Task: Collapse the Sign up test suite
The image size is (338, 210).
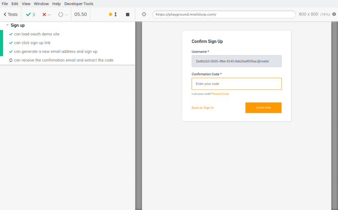Action: point(8,25)
